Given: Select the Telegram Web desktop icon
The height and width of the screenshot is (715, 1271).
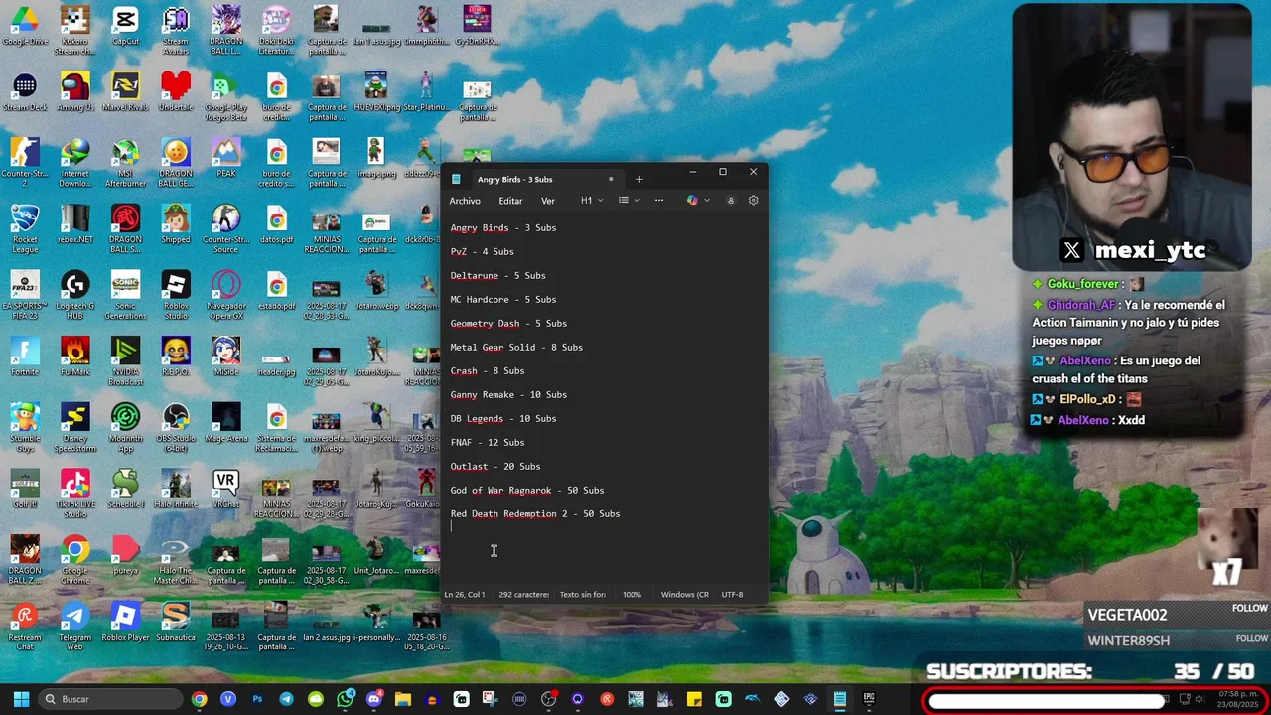Looking at the screenshot, I should point(74,626).
